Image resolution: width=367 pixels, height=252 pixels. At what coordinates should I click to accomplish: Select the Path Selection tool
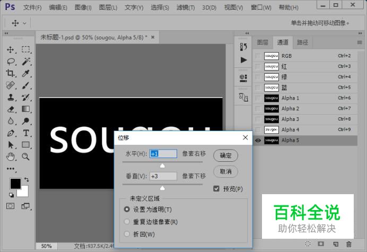pos(11,145)
